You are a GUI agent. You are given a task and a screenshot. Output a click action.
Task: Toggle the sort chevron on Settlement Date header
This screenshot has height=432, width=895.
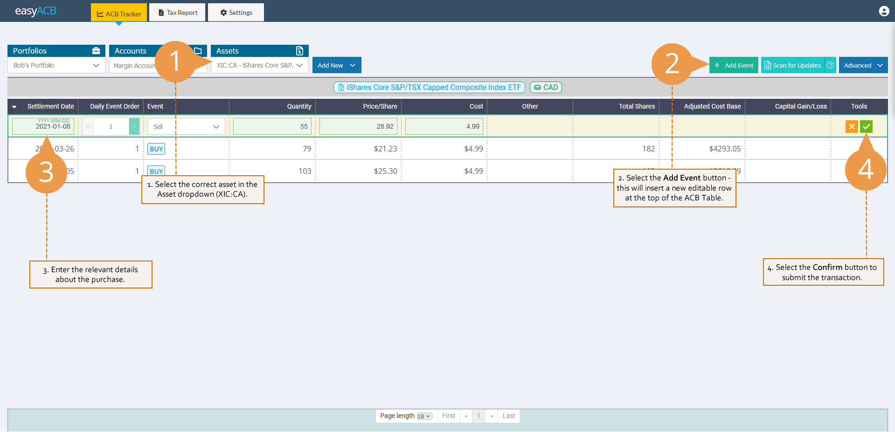click(x=14, y=106)
